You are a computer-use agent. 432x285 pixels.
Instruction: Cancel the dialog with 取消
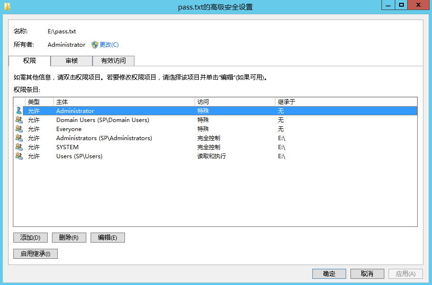pos(367,274)
